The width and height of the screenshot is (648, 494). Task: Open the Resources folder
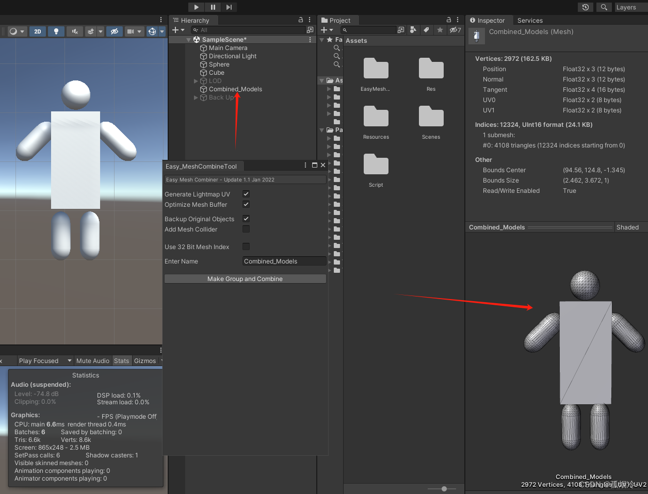[x=376, y=123]
